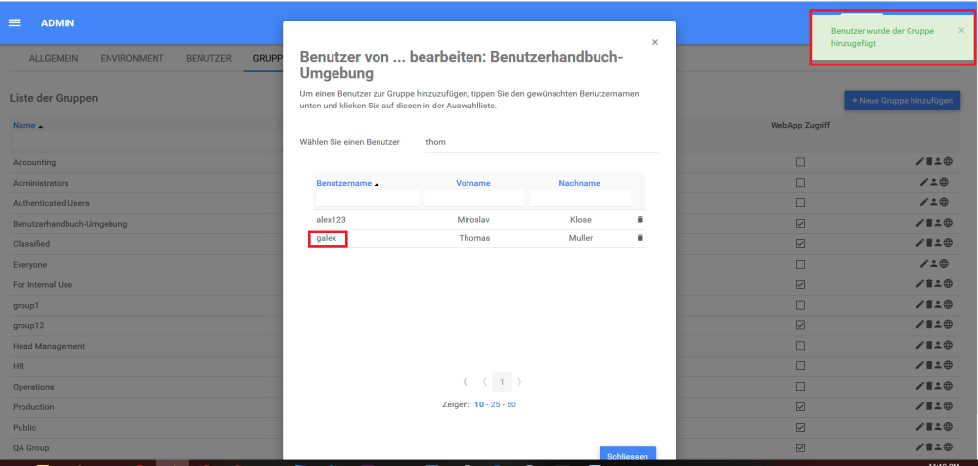Open globe icon for Everyone group
The image size is (978, 466).
point(944,264)
